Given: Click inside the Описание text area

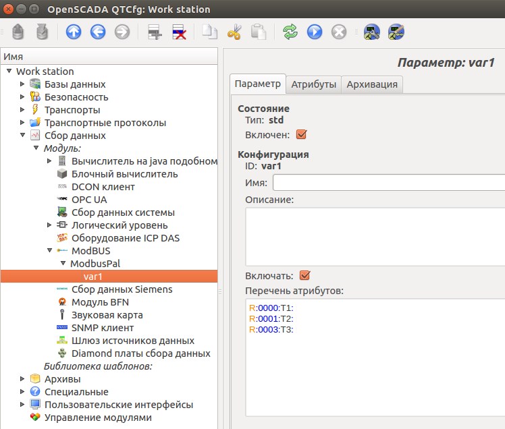Looking at the screenshot, I should (x=375, y=236).
